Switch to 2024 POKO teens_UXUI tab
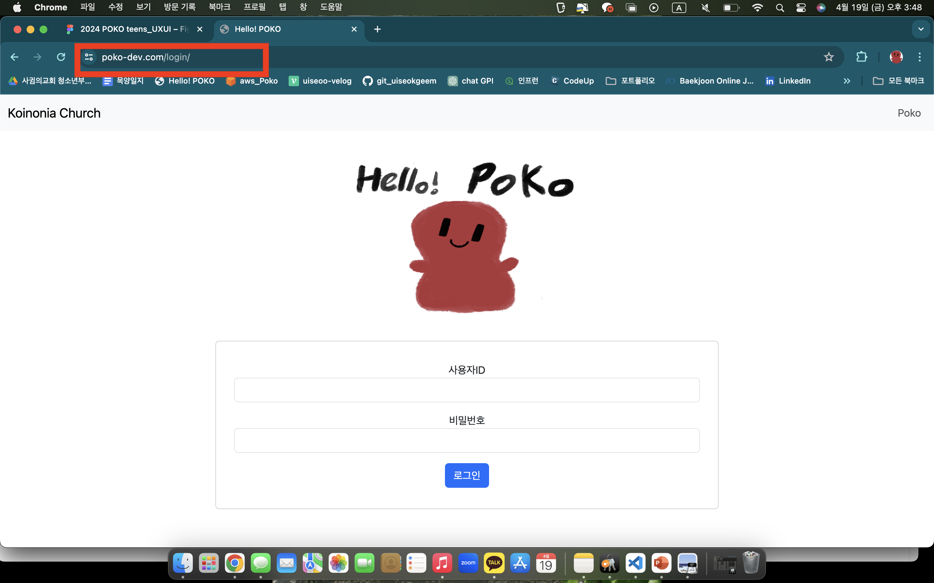This screenshot has width=934, height=583. (x=134, y=29)
